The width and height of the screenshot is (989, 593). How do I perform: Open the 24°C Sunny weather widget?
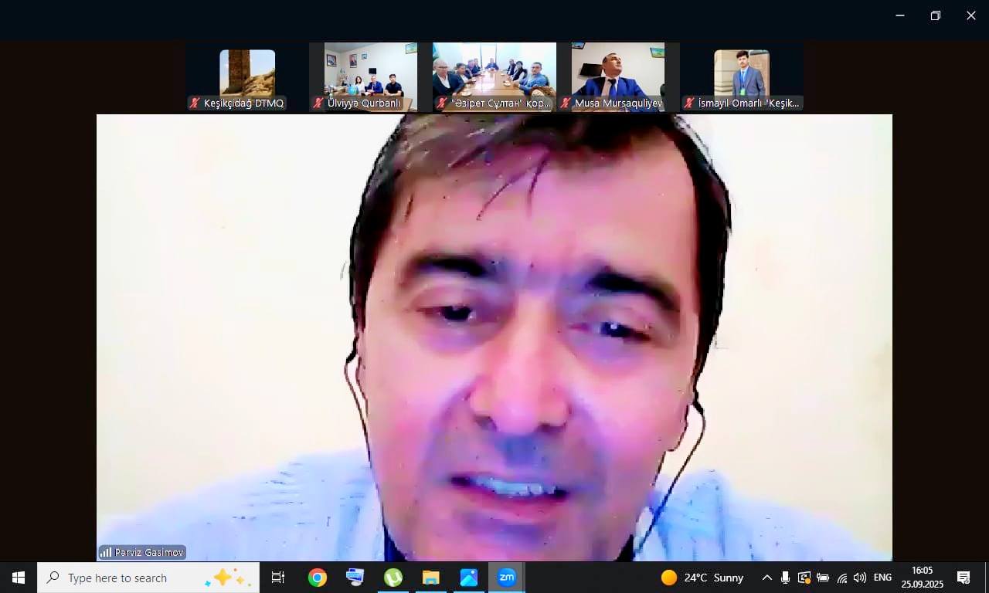pos(702,578)
